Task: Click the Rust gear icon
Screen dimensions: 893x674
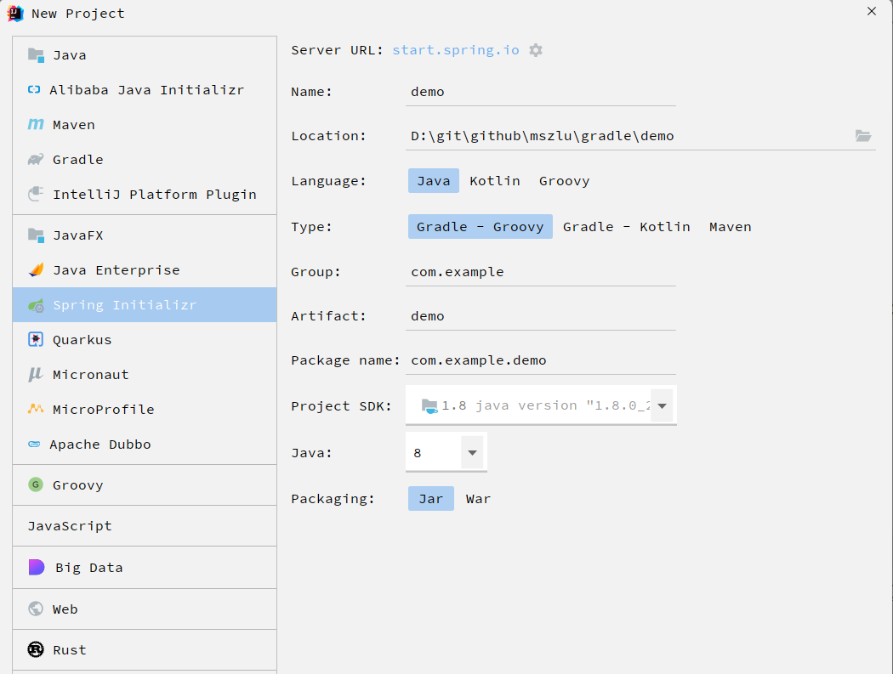Action: click(36, 649)
